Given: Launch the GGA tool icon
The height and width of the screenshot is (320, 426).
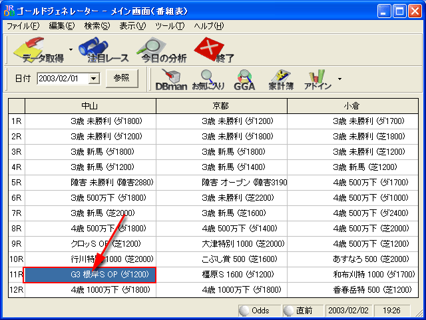Looking at the screenshot, I should tap(244, 79).
